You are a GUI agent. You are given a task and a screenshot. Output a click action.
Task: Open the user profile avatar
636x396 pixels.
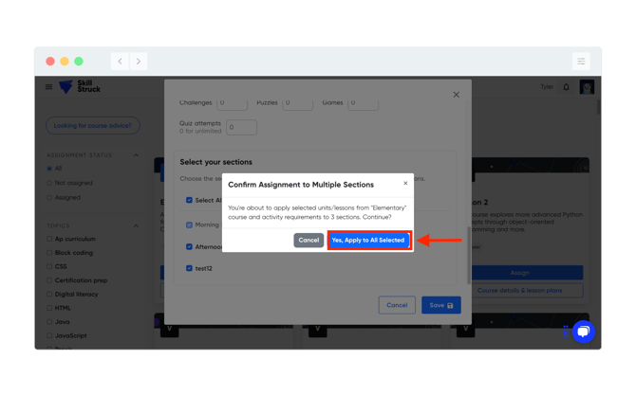587,87
